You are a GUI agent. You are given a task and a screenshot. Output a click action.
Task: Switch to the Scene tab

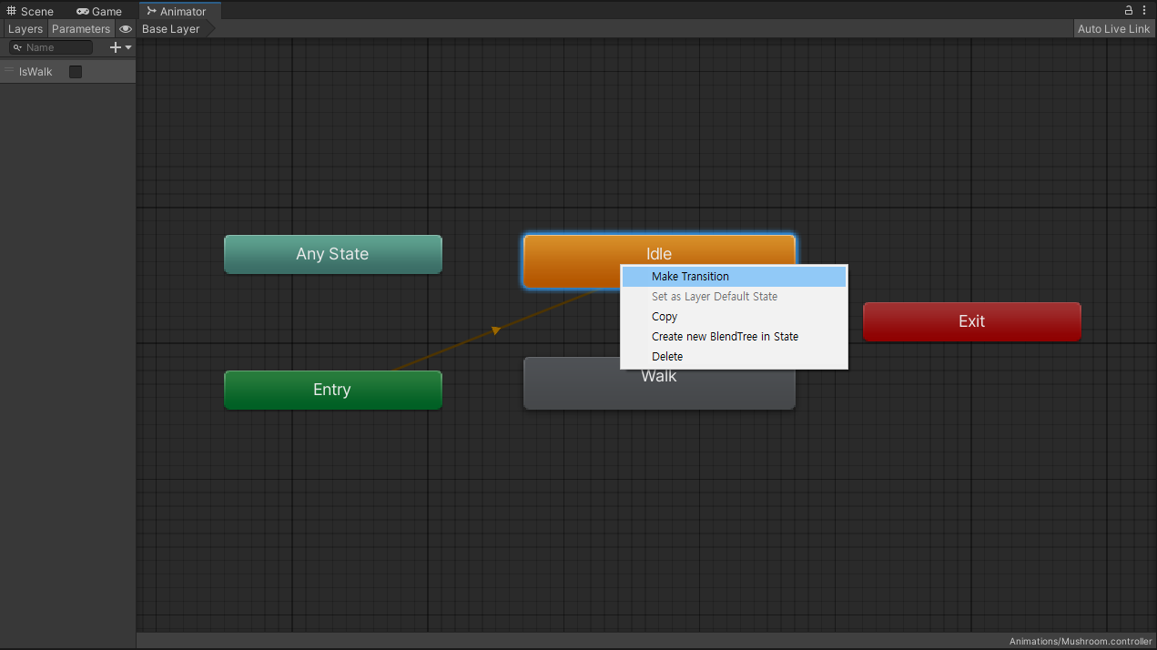pyautogui.click(x=30, y=11)
